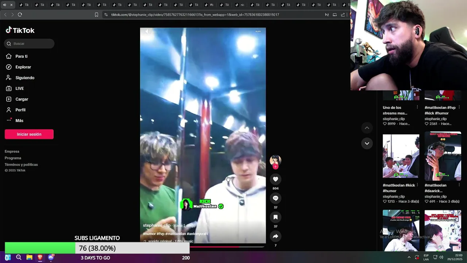Open the comments bubble icon
Screen dimensions: 467x263
click(x=275, y=198)
